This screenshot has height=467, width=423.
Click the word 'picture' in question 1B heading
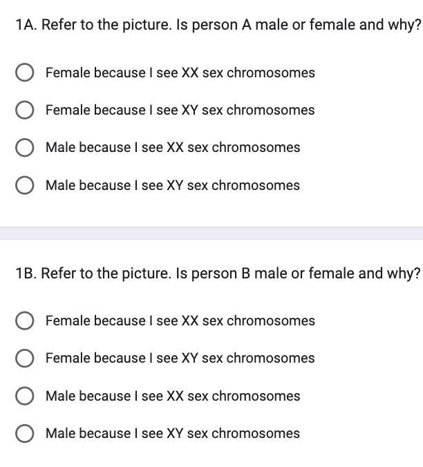click(147, 274)
